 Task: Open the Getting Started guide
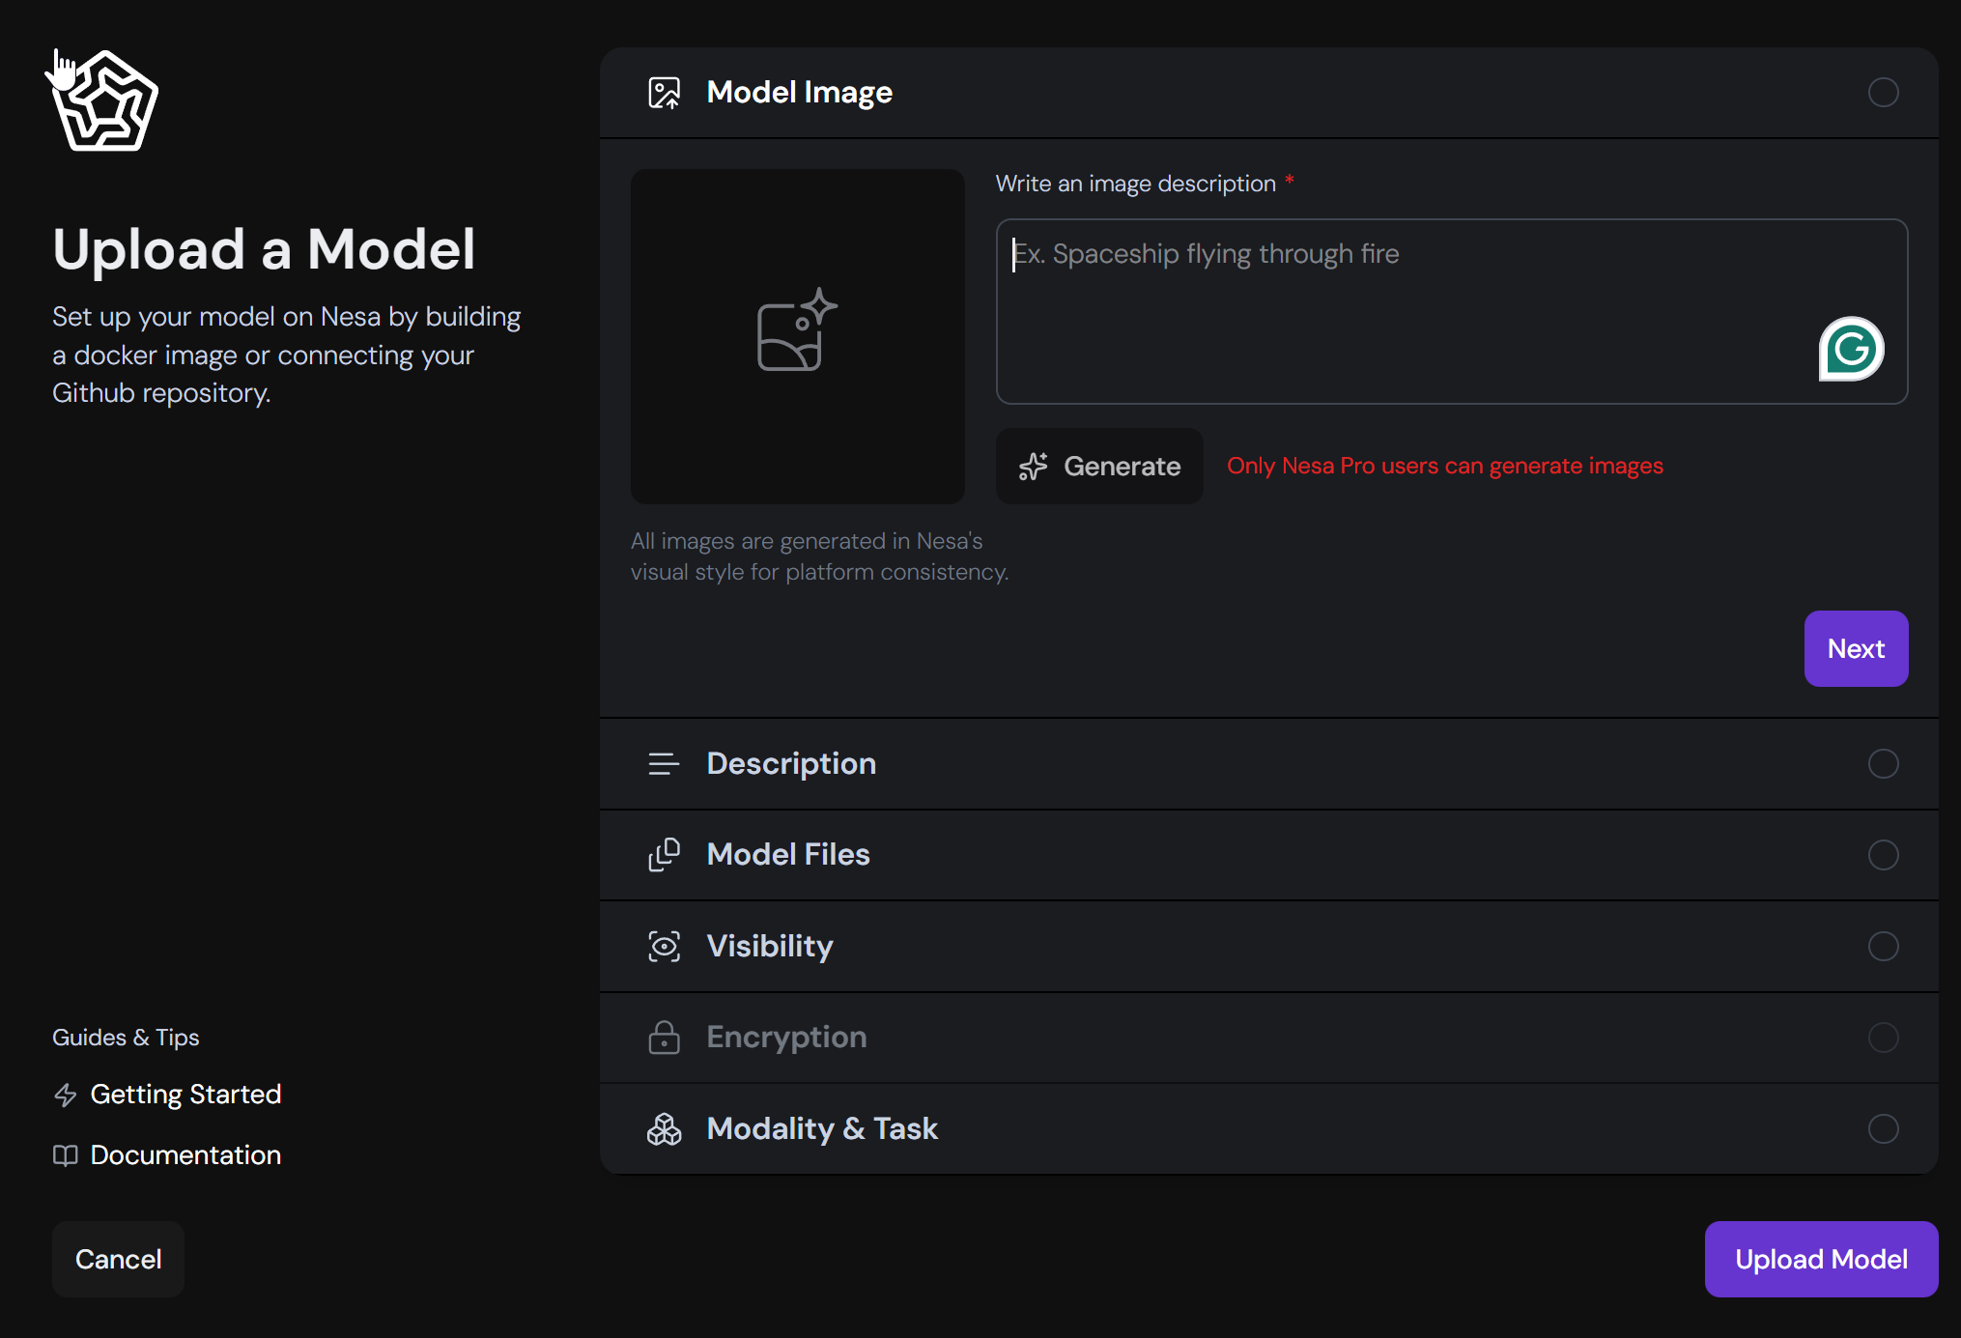click(185, 1095)
